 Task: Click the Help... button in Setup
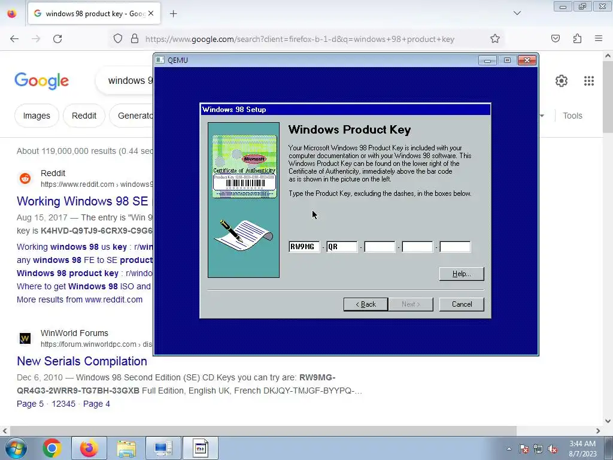pos(462,274)
